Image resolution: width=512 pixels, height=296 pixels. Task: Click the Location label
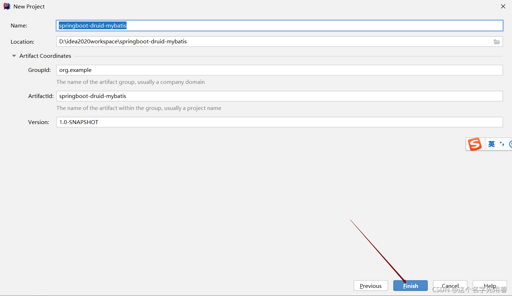point(23,42)
